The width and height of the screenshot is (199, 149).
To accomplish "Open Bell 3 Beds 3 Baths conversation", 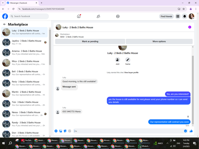I will 24,73.
